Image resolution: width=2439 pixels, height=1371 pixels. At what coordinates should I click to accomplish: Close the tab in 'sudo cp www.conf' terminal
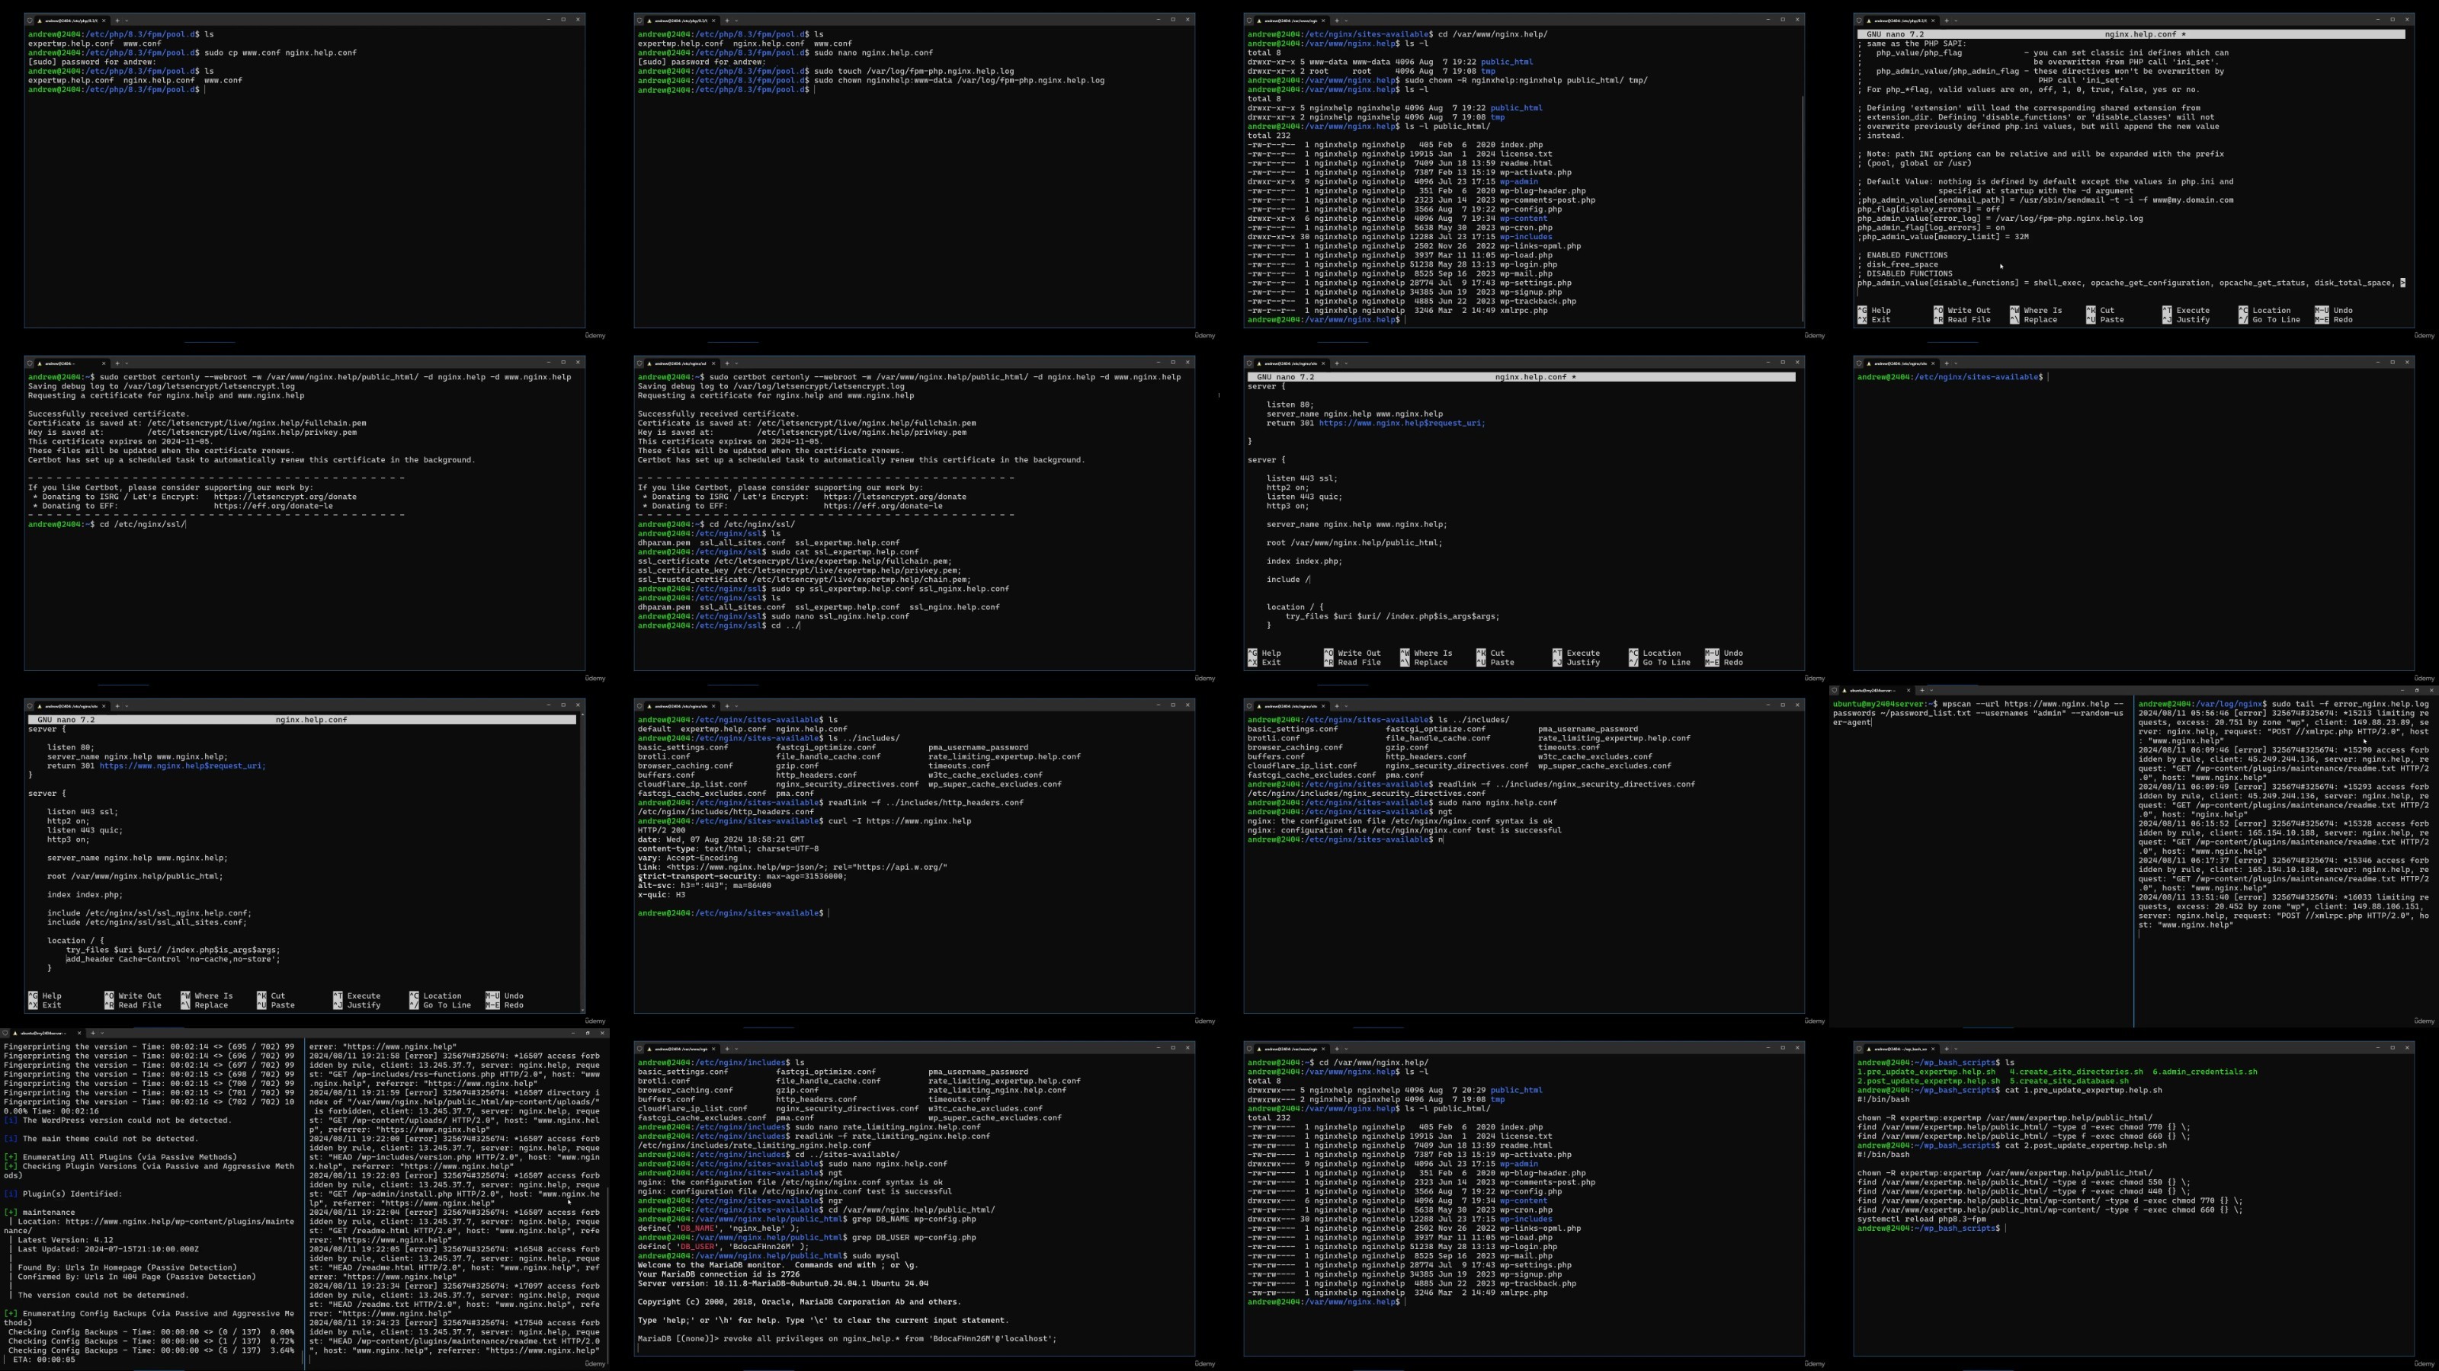coord(104,21)
